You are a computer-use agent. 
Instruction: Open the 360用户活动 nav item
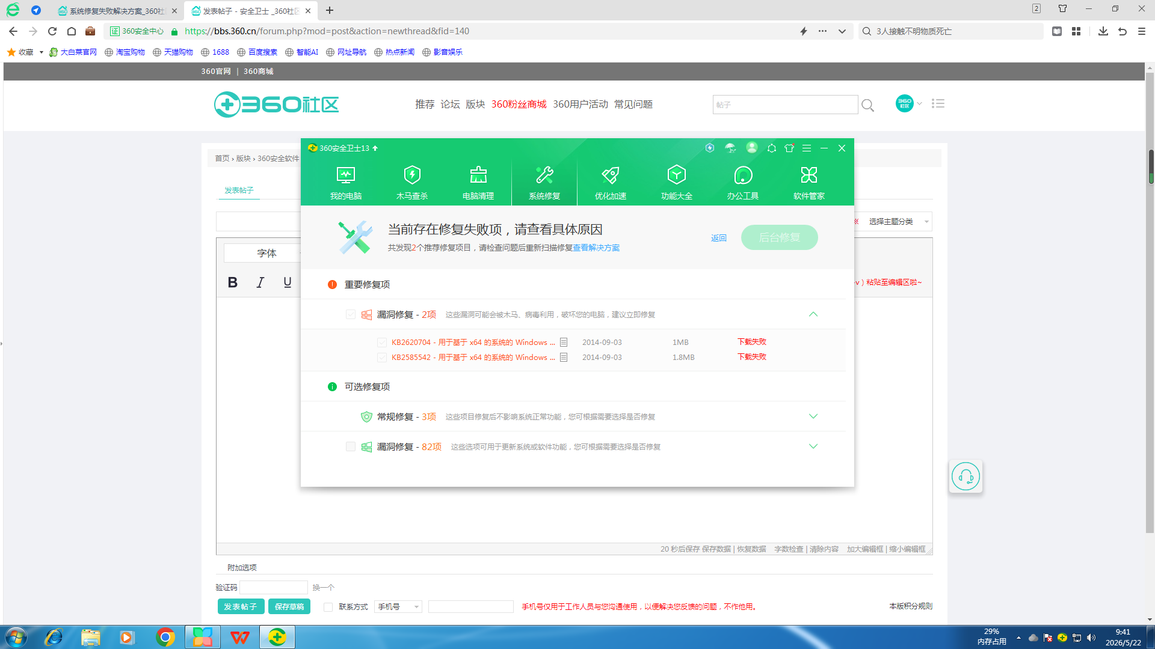[x=581, y=105]
